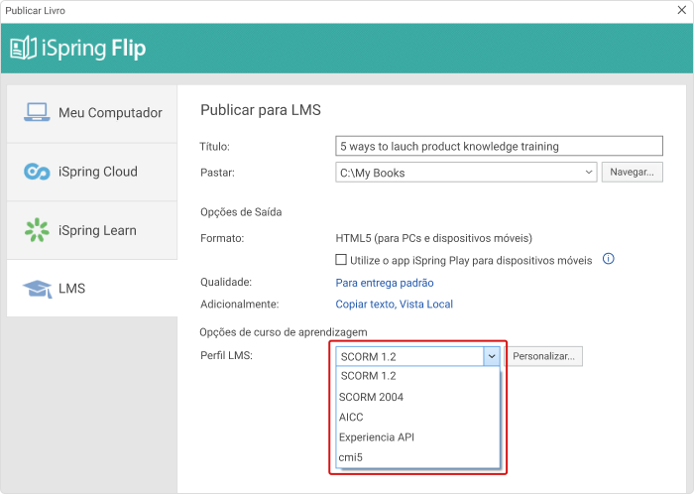Click the Publicar para LMS heading
The height and width of the screenshot is (494, 694).
pyautogui.click(x=261, y=110)
